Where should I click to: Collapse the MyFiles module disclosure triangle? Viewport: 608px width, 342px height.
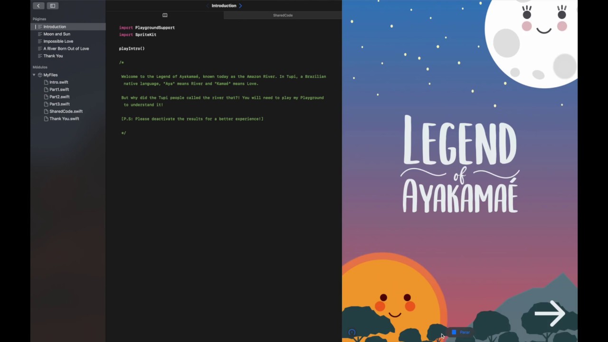(x=34, y=75)
